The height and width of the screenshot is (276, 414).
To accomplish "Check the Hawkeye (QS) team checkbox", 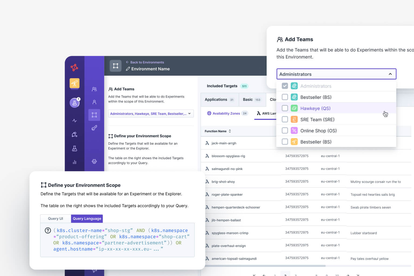I will 285,108.
